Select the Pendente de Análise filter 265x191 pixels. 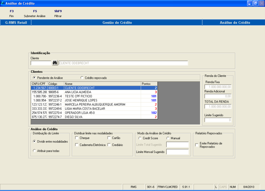coord(34,78)
